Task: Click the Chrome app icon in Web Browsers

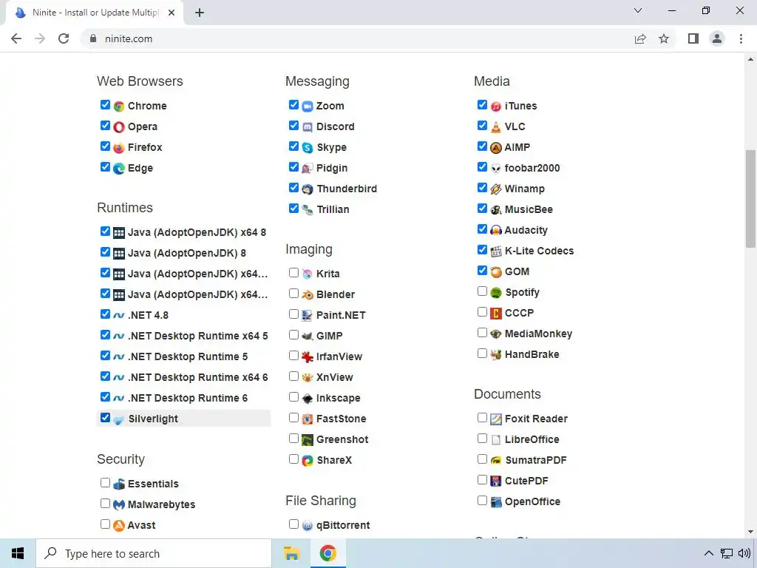Action: [119, 106]
